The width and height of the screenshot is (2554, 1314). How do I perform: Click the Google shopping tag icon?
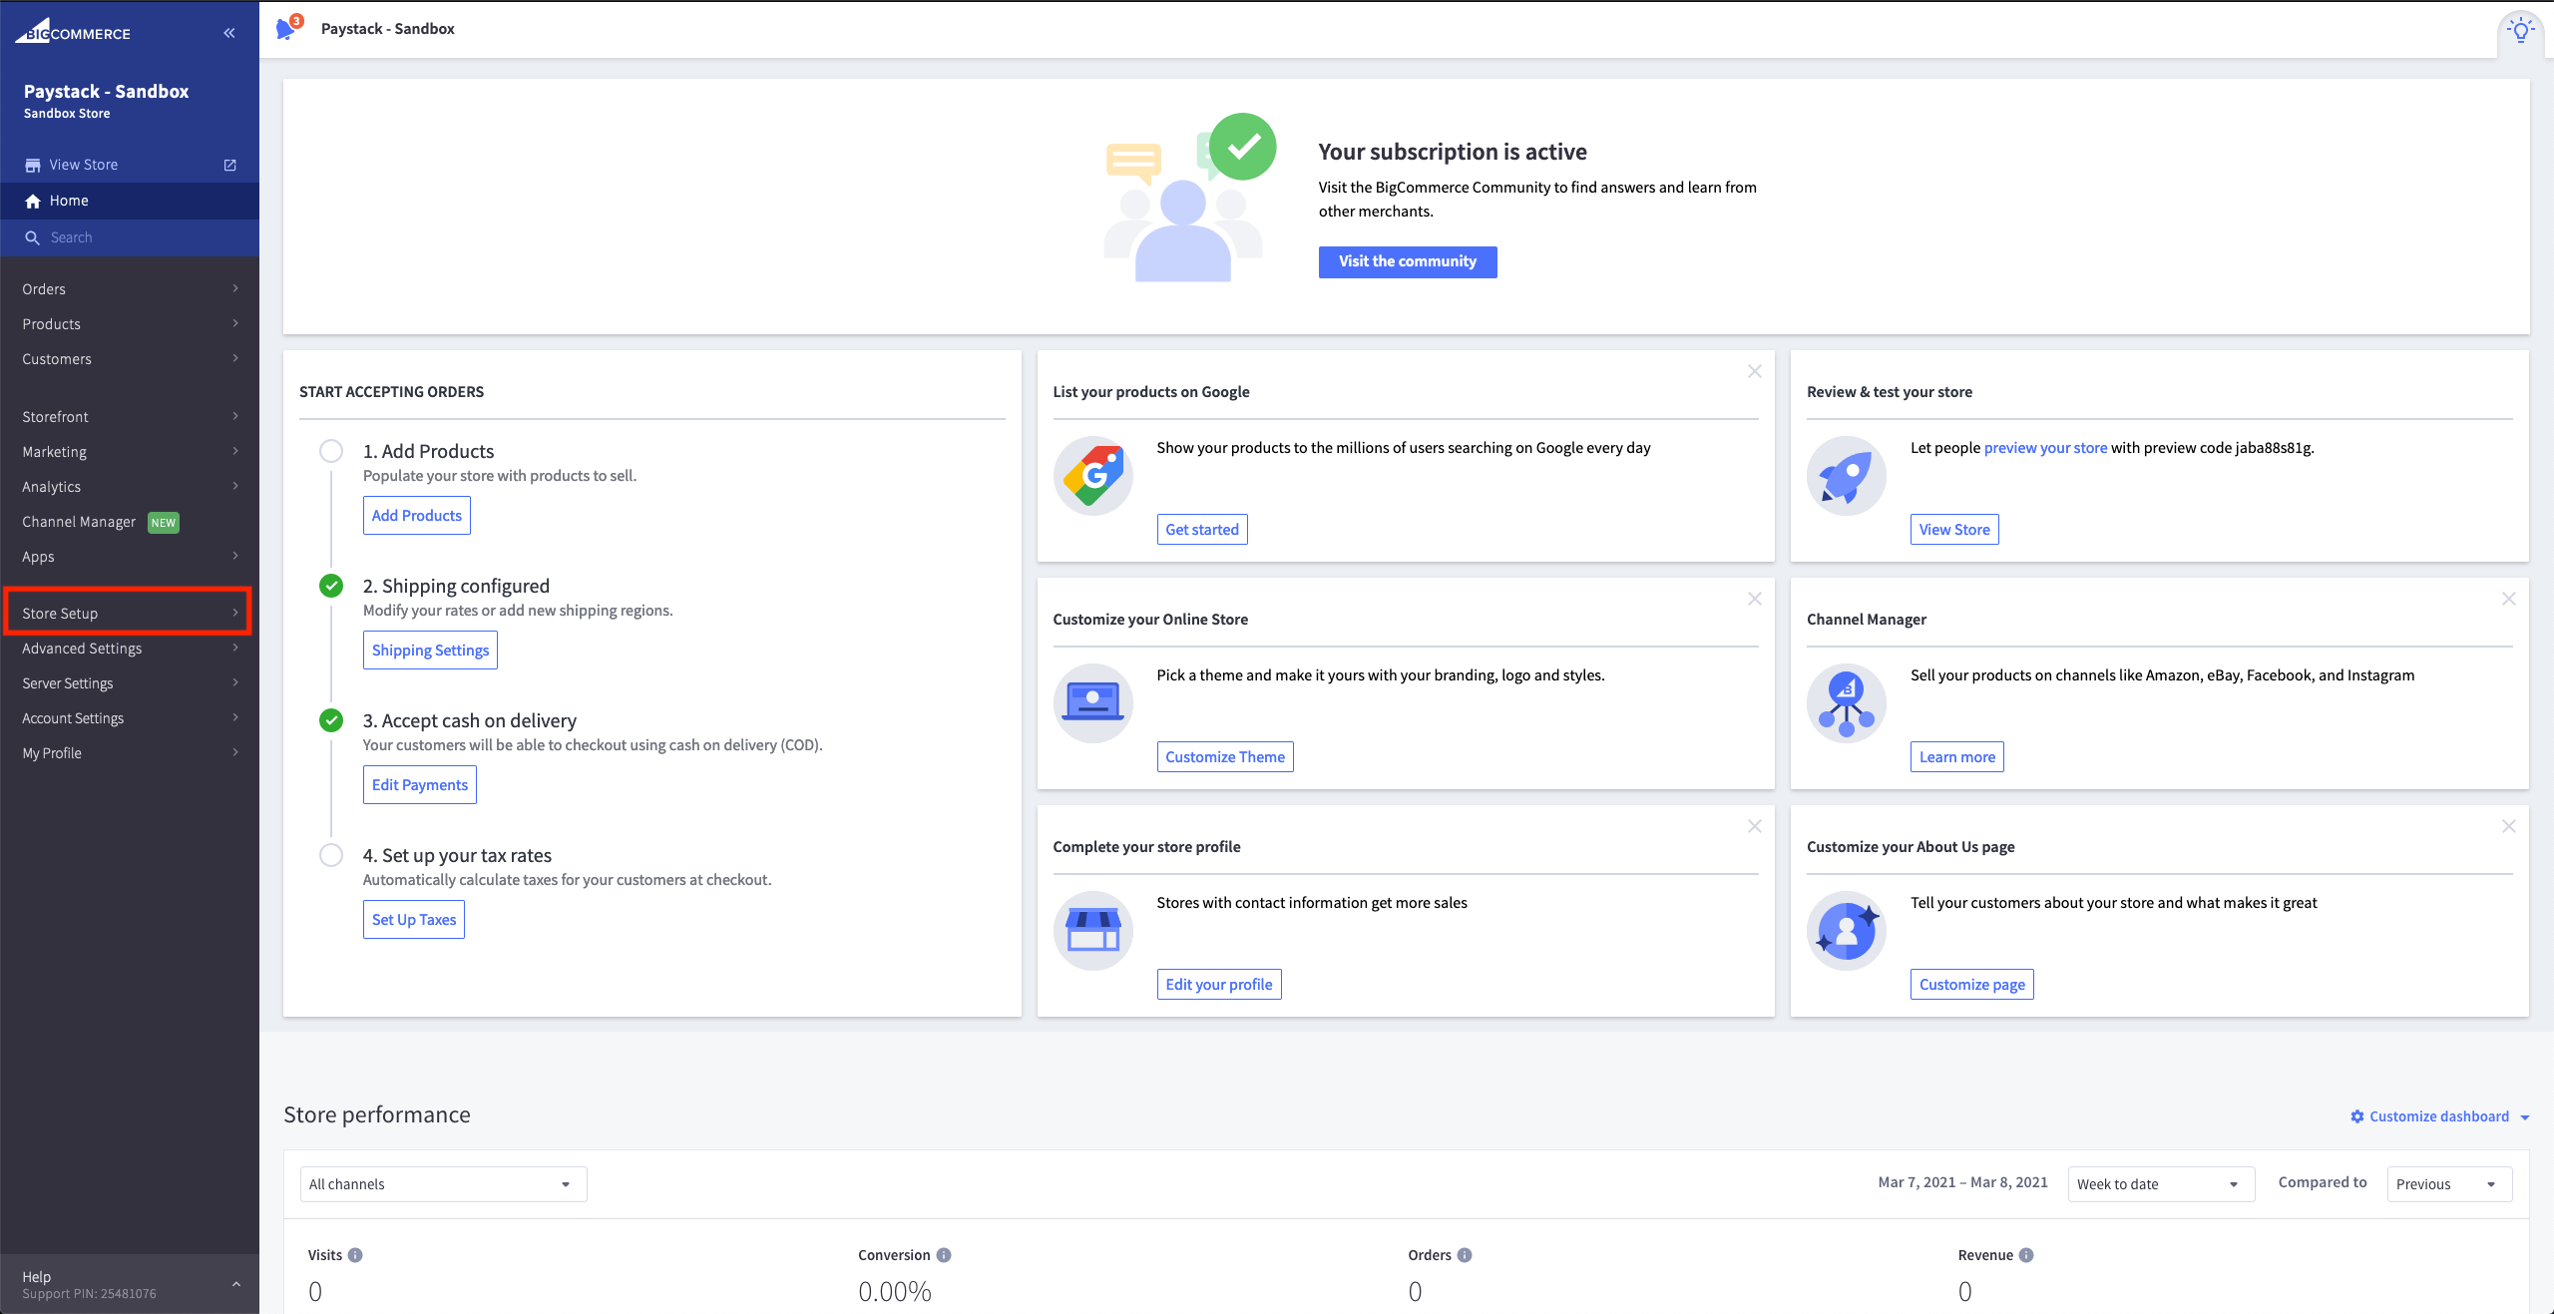coord(1093,476)
